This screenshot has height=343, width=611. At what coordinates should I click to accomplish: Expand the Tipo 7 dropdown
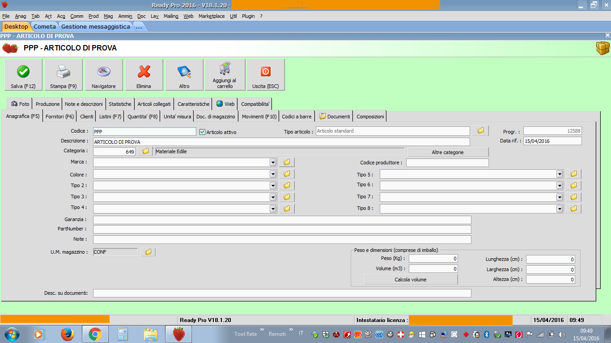560,197
